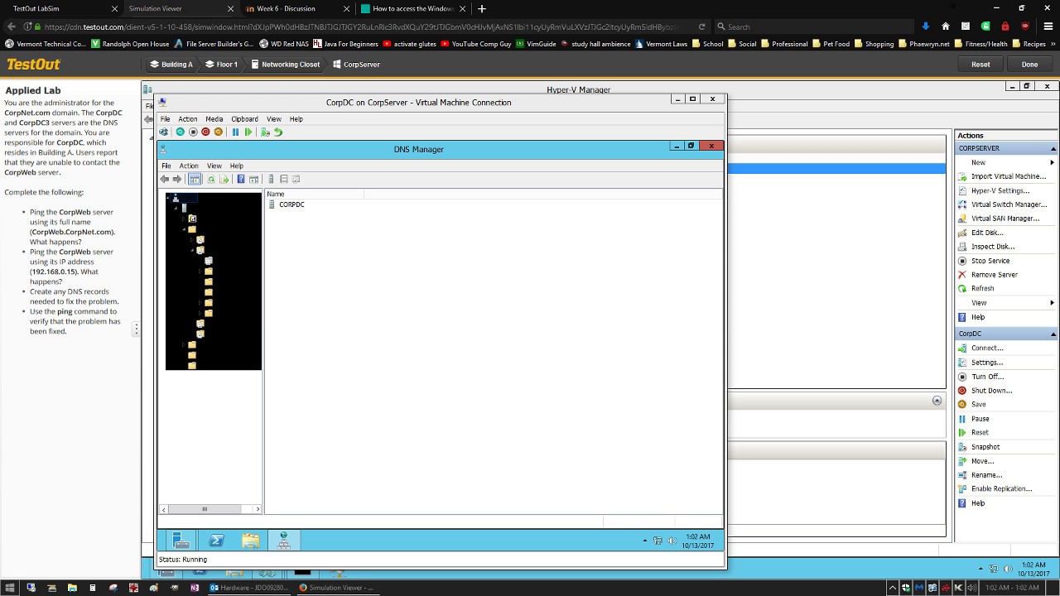Image resolution: width=1060 pixels, height=596 pixels.
Task: Click the DNS Manager Refresh toolbar icon
Action: click(211, 179)
